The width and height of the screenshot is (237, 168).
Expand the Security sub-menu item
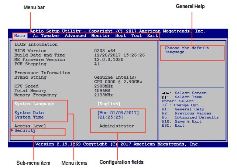pyautogui.click(x=25, y=131)
